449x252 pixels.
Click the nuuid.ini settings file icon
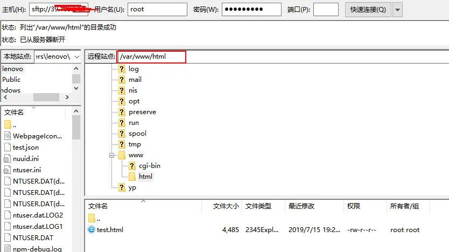click(7, 159)
